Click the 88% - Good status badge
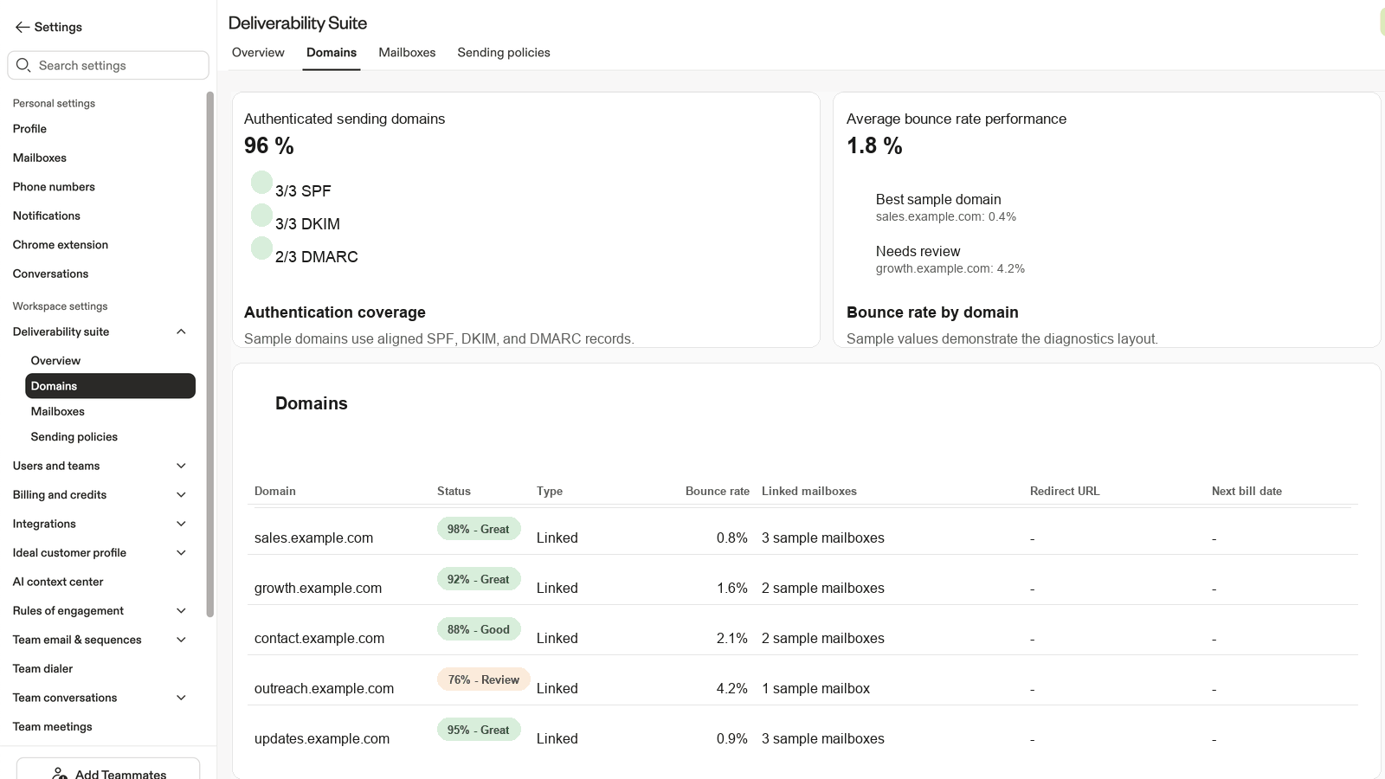Screen dimensions: 1385x779 pos(479,629)
